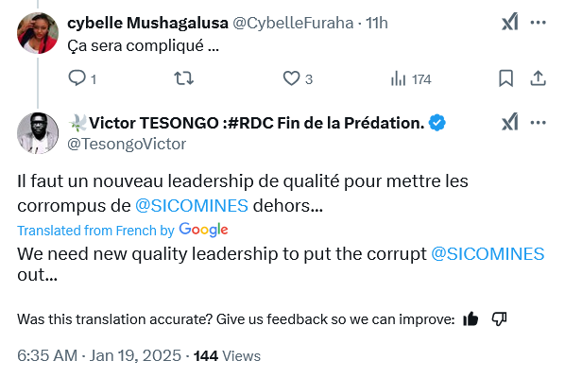Click Grok icon on Victor TESONGO's tweet

pos(510,122)
